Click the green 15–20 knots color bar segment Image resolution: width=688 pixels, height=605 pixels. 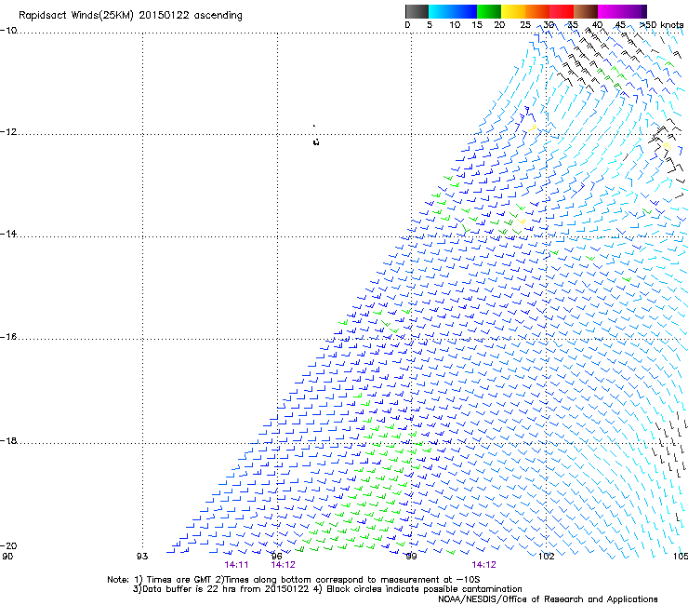pyautogui.click(x=489, y=11)
